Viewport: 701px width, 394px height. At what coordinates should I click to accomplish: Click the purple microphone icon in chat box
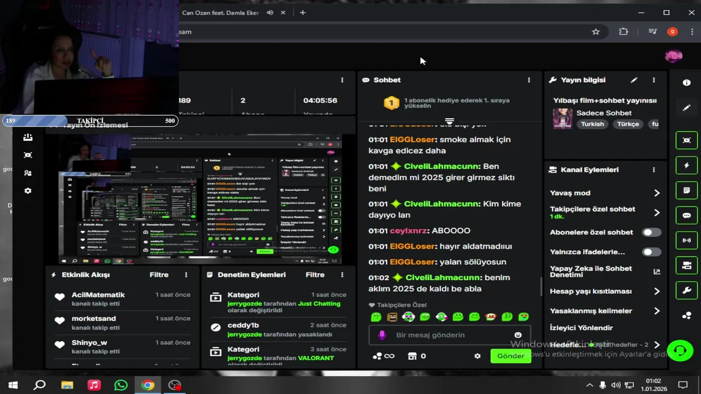(382, 335)
